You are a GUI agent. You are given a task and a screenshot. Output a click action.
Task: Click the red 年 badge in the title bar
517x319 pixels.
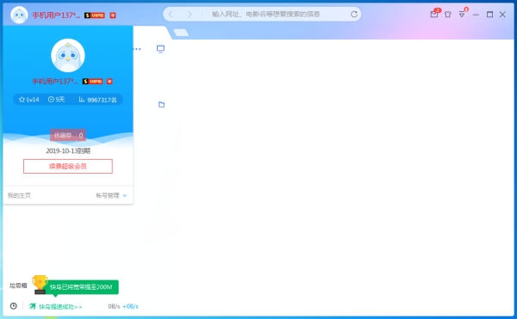(x=113, y=15)
